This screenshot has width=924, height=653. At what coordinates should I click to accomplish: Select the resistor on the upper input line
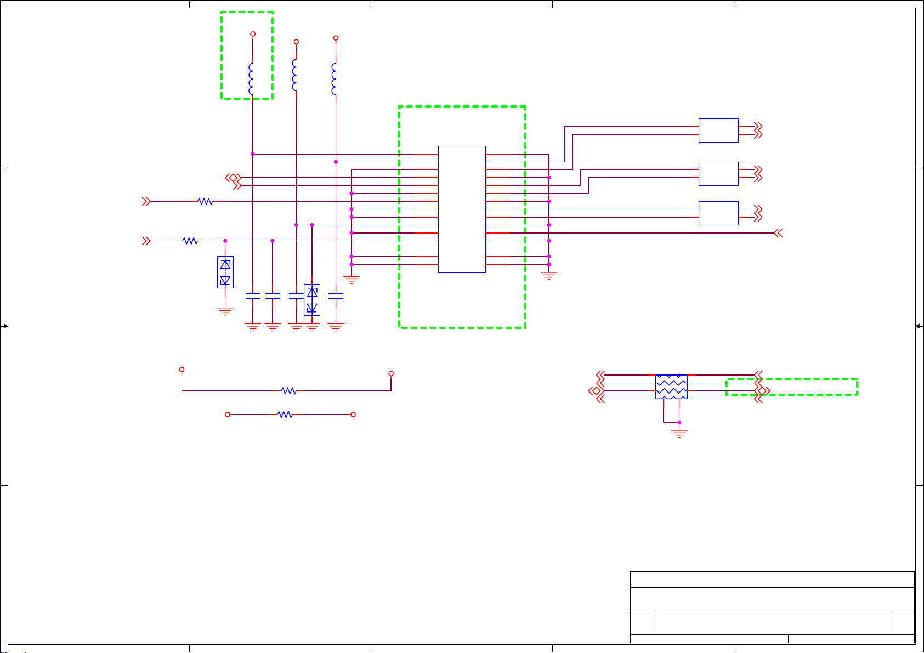[x=206, y=202]
